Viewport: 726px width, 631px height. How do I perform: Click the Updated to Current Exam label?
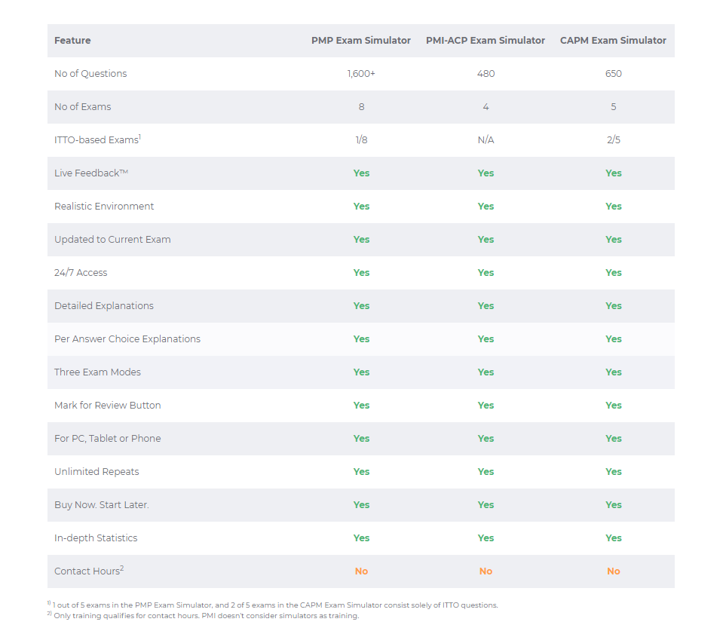tap(112, 239)
